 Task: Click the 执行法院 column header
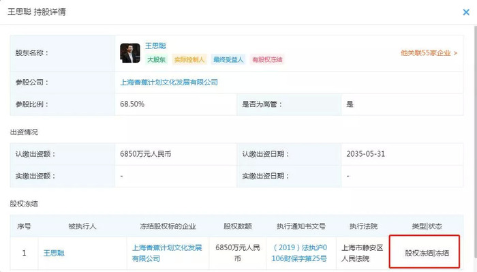pos(363,226)
